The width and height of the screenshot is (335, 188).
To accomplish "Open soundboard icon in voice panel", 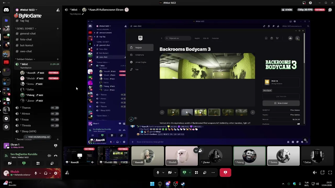I will (x=52, y=163).
